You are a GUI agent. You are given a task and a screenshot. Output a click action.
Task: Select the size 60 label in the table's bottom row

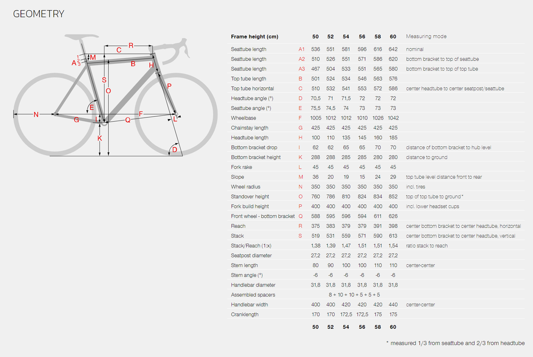(x=393, y=327)
